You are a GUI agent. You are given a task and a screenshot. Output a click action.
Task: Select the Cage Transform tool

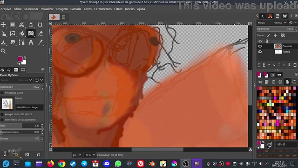(x=13, y=34)
